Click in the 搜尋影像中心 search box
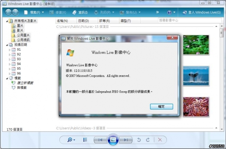 click(x=190, y=20)
